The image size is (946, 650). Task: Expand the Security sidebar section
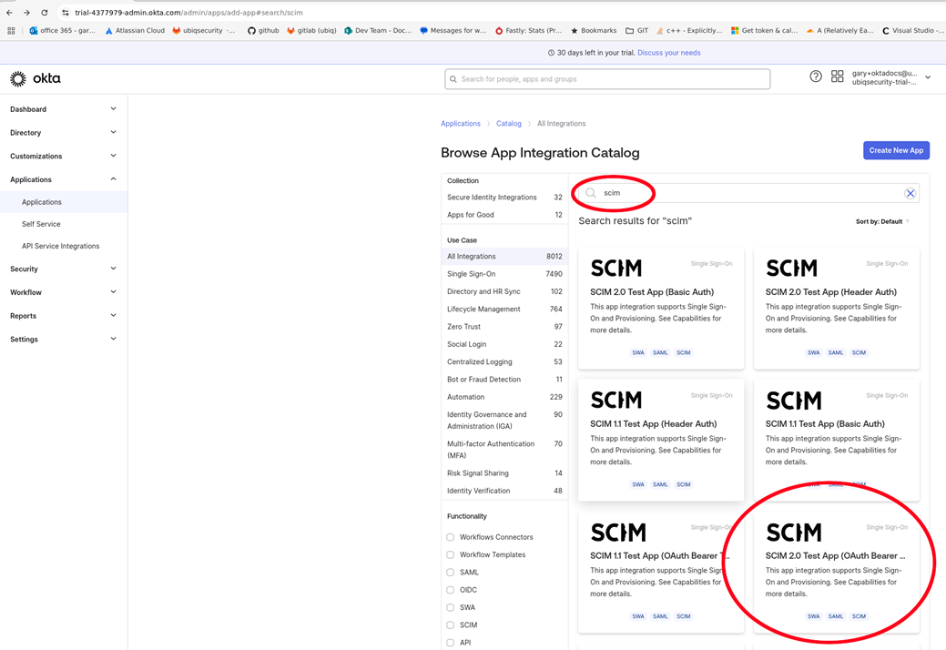pos(64,269)
